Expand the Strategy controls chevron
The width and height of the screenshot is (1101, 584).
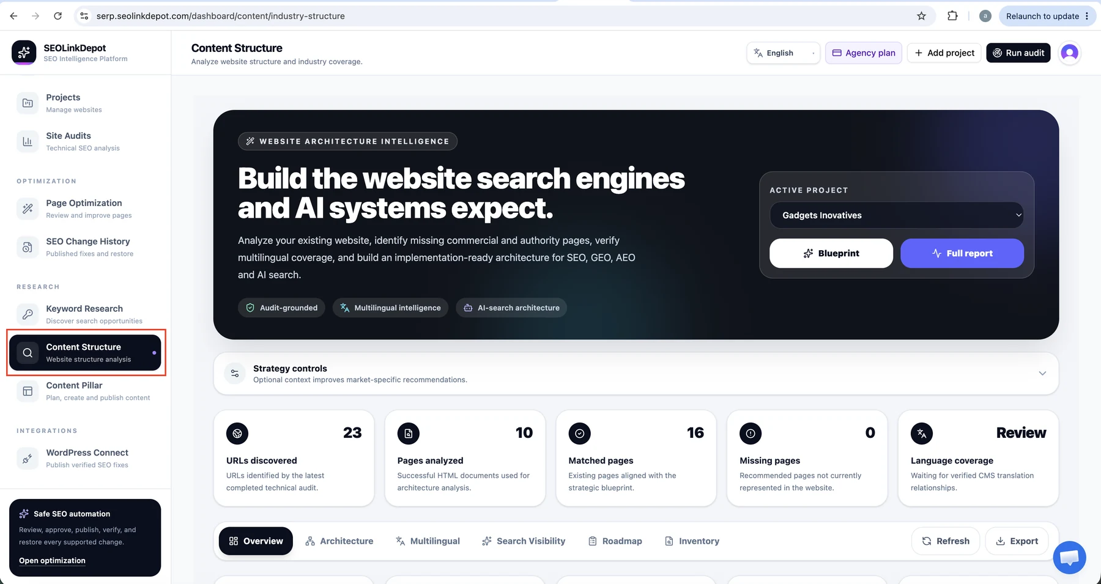[1042, 373]
